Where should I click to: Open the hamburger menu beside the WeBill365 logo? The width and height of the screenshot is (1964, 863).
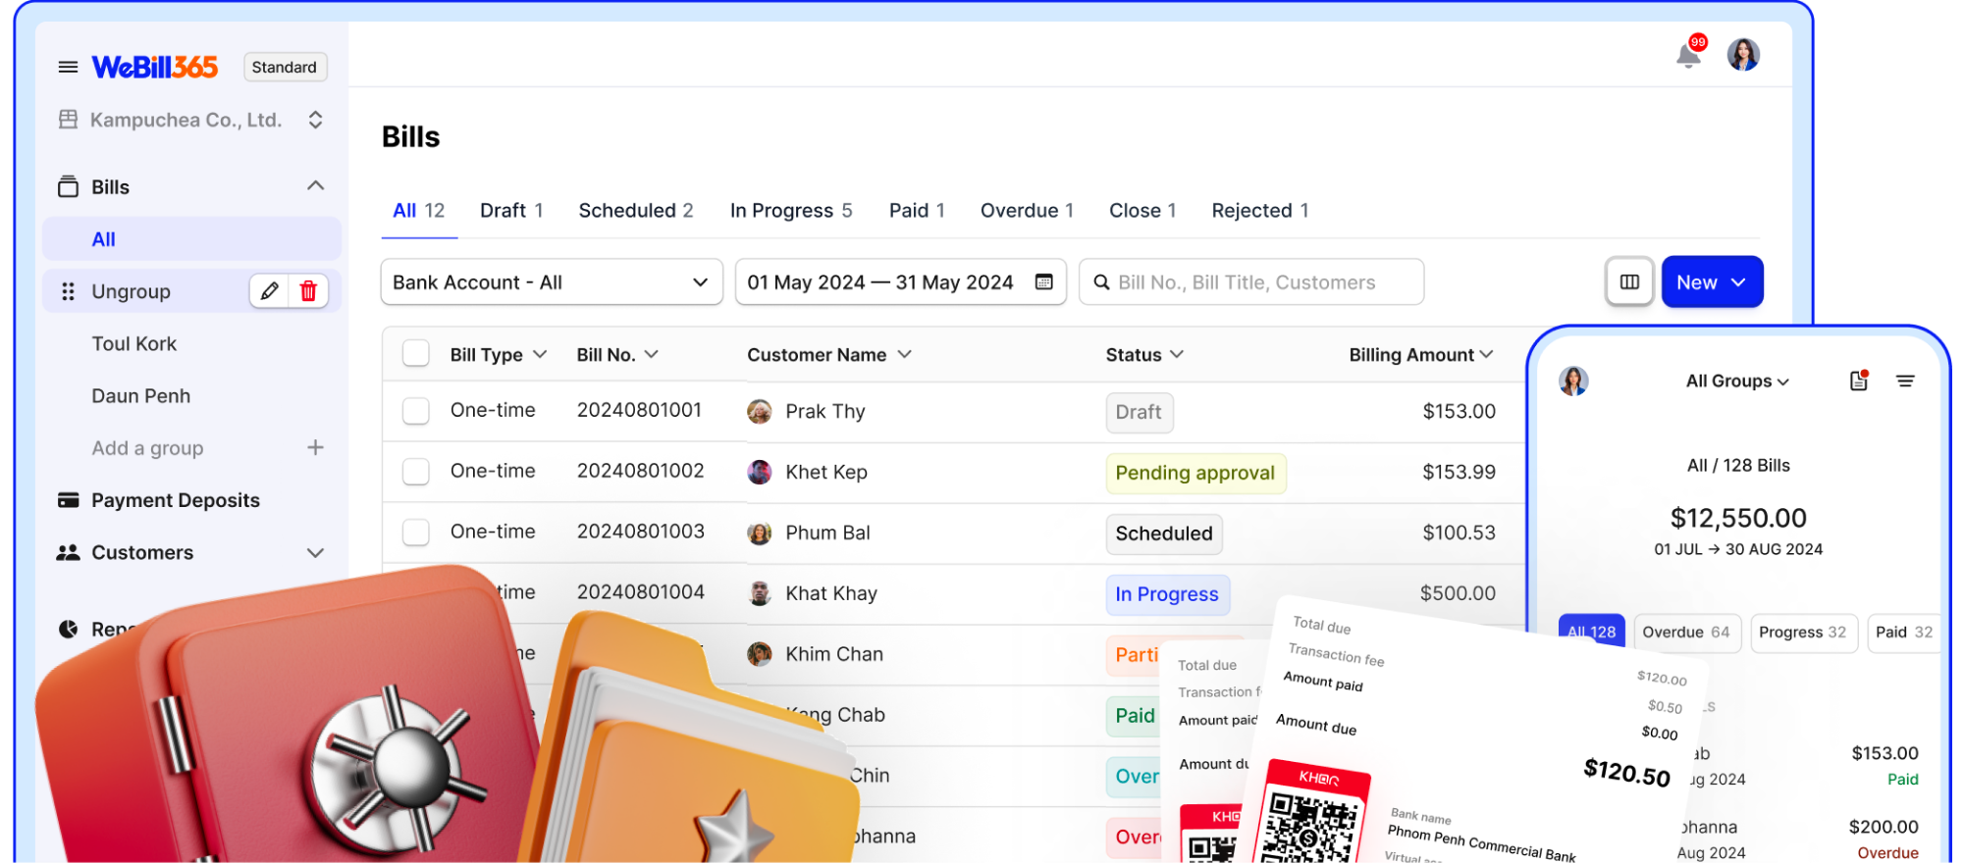coord(68,67)
